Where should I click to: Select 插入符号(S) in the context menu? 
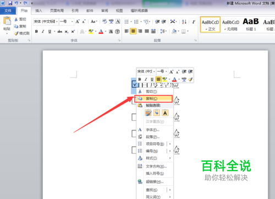155,173
